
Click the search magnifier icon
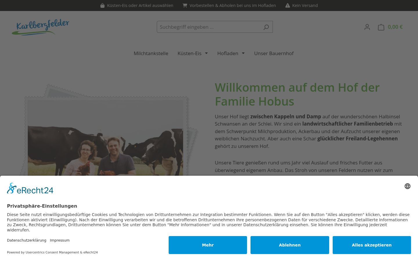(x=266, y=27)
